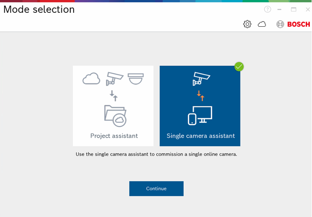Screen dimensions: 312x217
Task: Click the phone and monitor devices icon
Action: click(x=200, y=115)
